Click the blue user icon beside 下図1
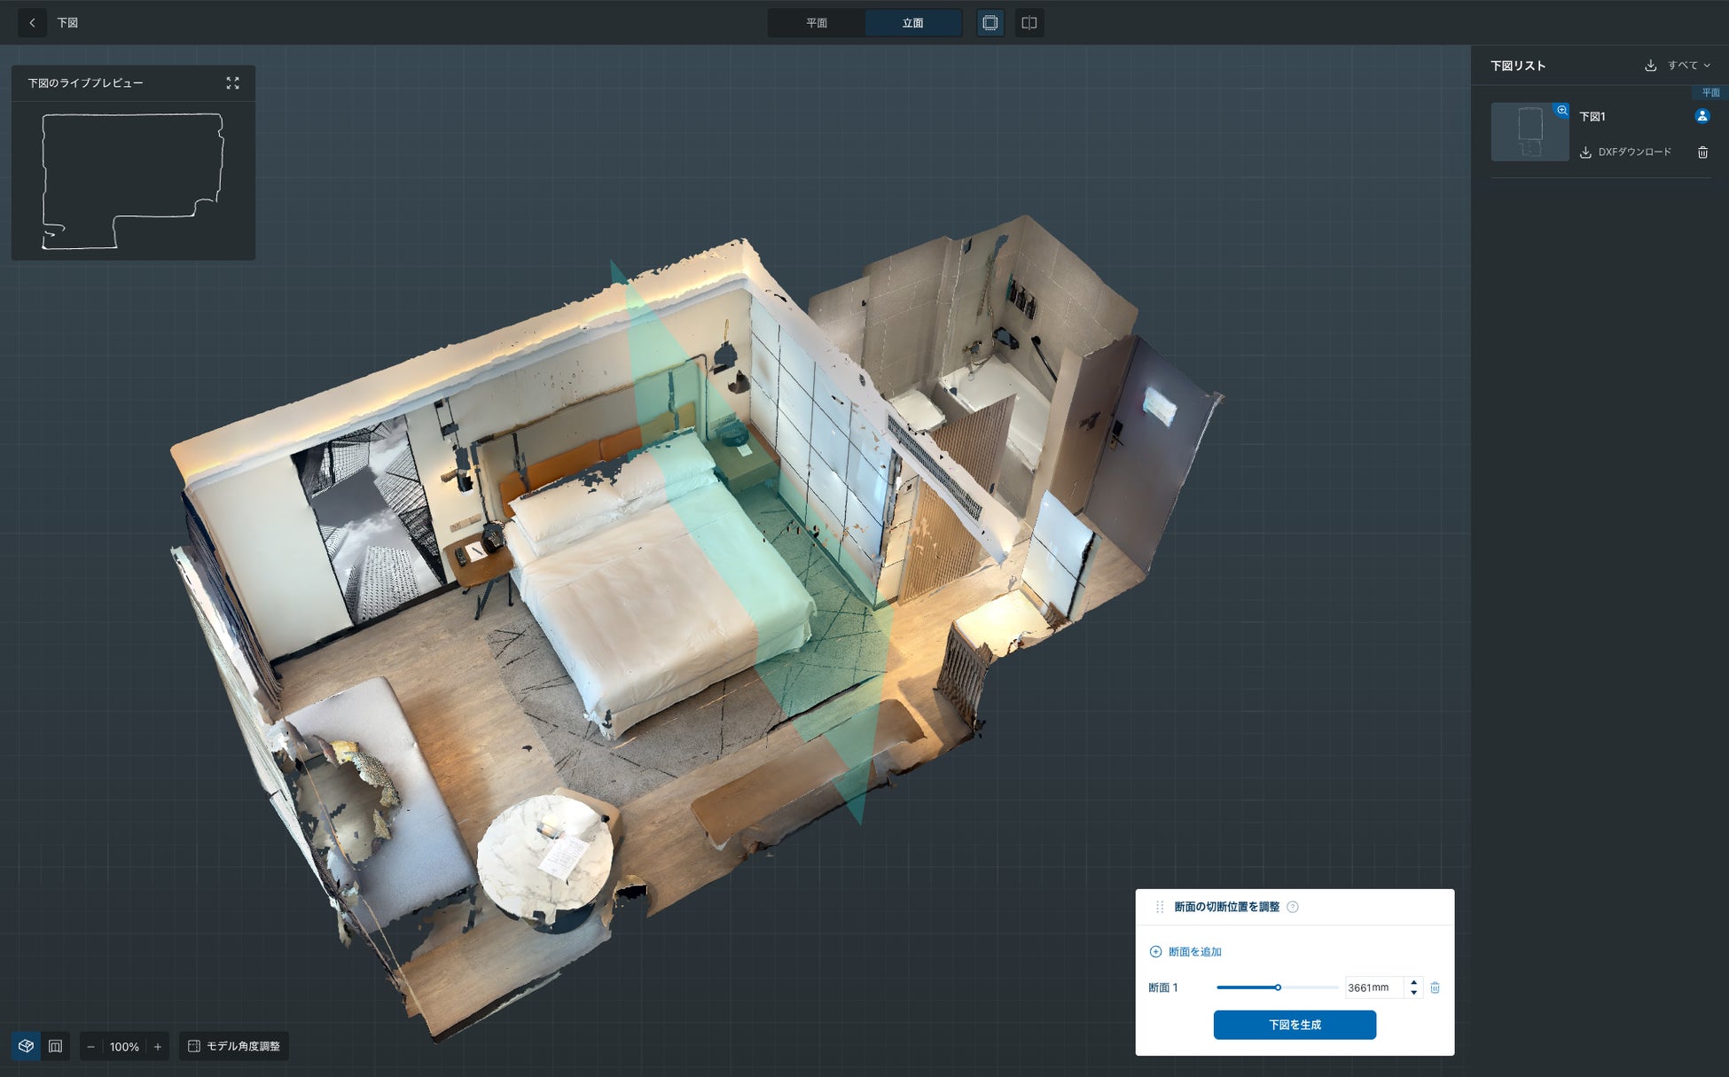Viewport: 1729px width, 1077px height. (1702, 116)
